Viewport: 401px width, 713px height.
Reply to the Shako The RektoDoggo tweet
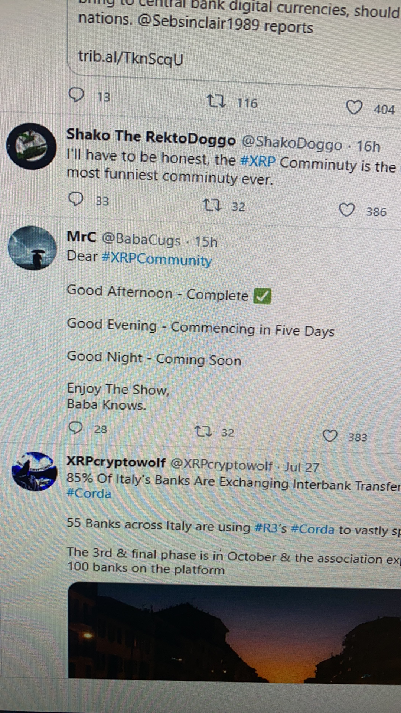click(x=76, y=200)
